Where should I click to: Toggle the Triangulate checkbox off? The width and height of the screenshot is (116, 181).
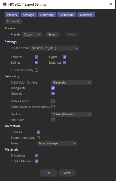point(53,88)
